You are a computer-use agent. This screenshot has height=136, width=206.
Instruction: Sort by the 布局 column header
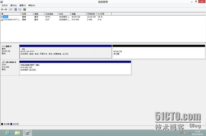click(x=27, y=14)
